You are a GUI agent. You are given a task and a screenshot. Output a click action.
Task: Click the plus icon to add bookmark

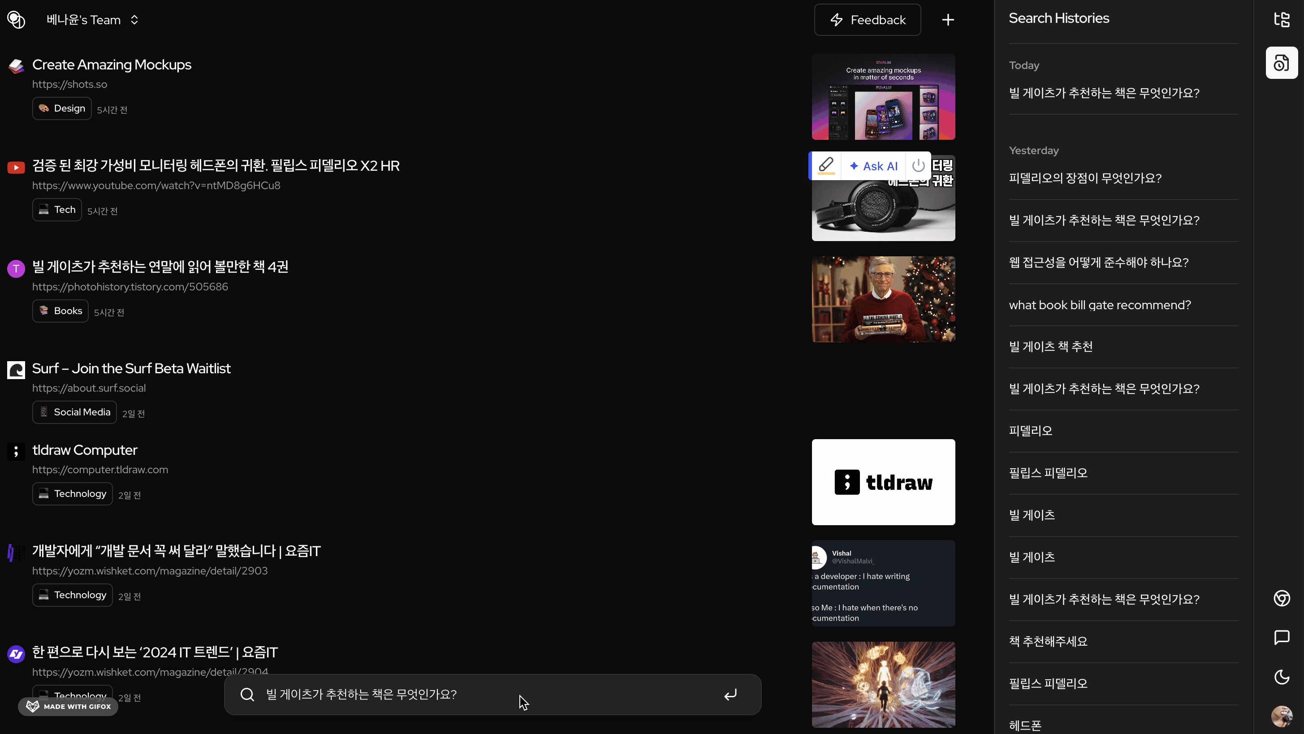pos(948,20)
